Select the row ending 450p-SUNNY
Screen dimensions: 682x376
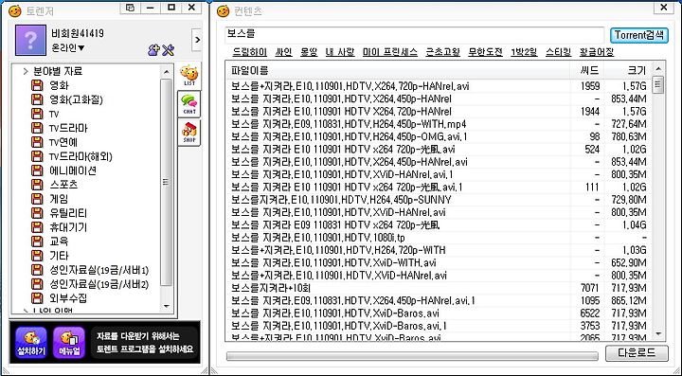click(439, 200)
